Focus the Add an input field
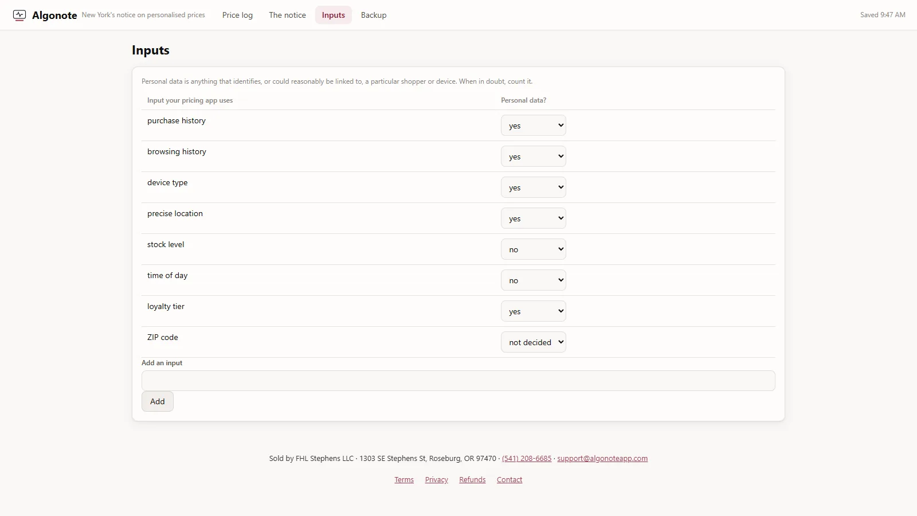Viewport: 917px width, 516px height. tap(458, 381)
